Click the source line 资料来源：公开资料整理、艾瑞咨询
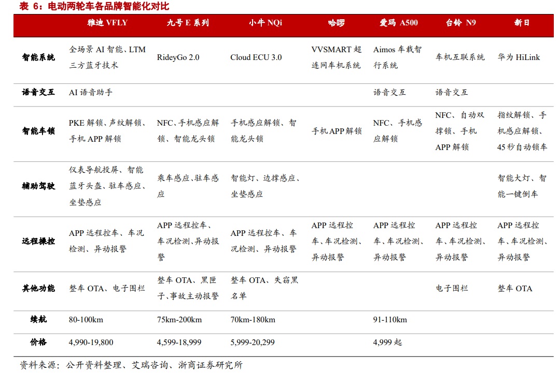 131,365
